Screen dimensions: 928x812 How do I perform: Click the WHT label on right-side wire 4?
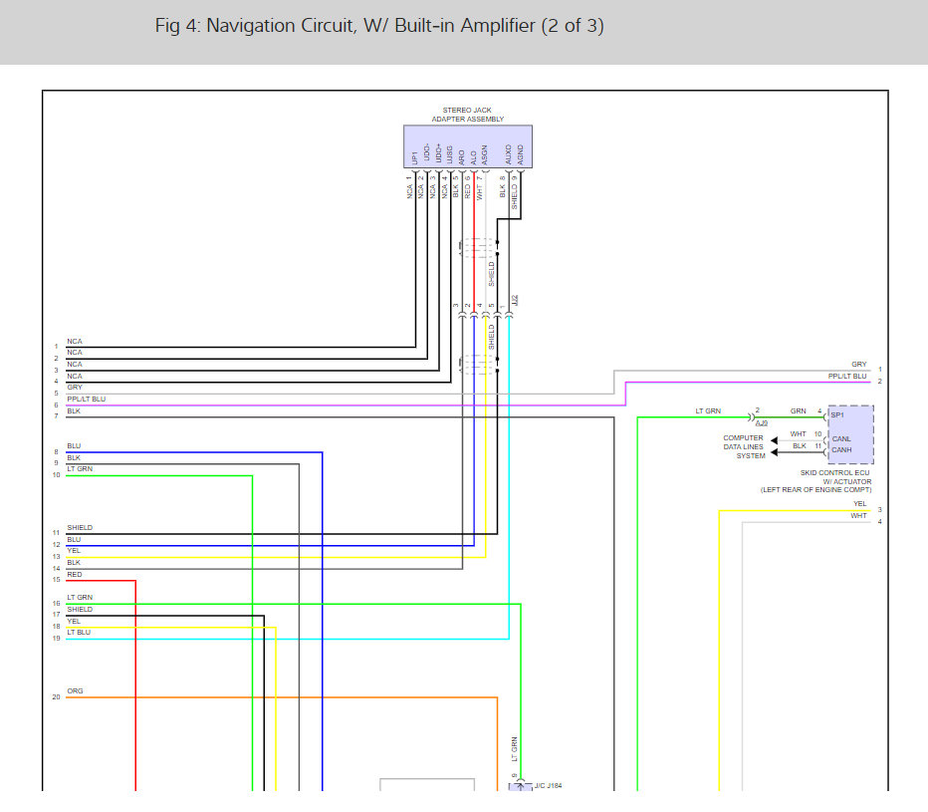tap(858, 516)
